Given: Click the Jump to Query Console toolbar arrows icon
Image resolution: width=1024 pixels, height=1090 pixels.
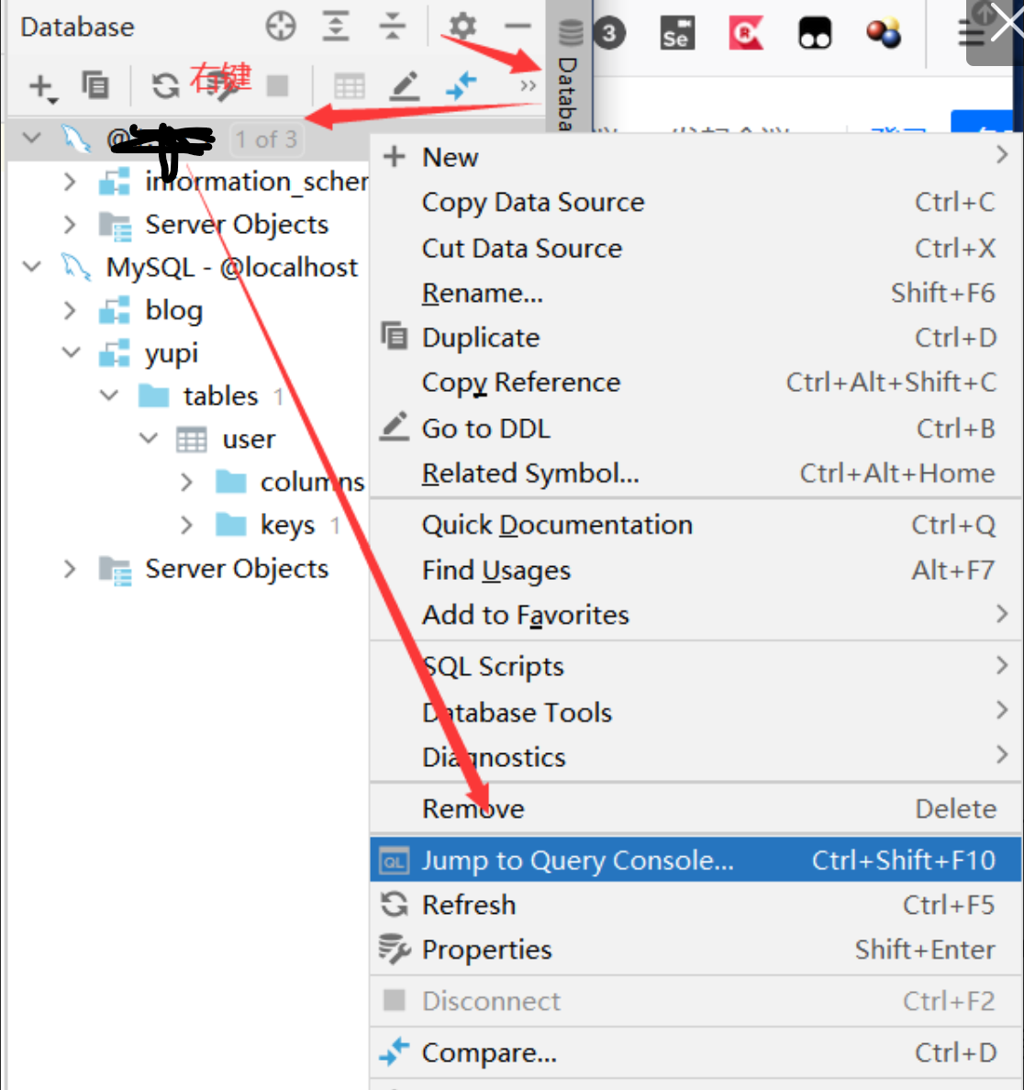Looking at the screenshot, I should coord(461,85).
